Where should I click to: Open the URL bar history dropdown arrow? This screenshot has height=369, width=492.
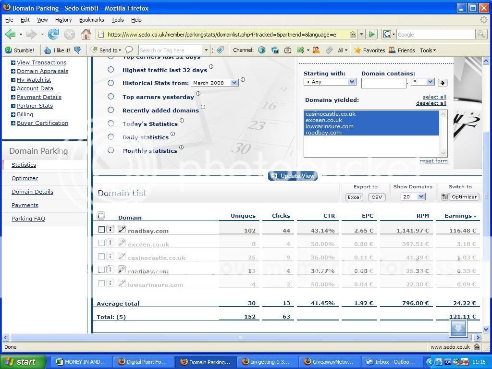tap(361, 34)
